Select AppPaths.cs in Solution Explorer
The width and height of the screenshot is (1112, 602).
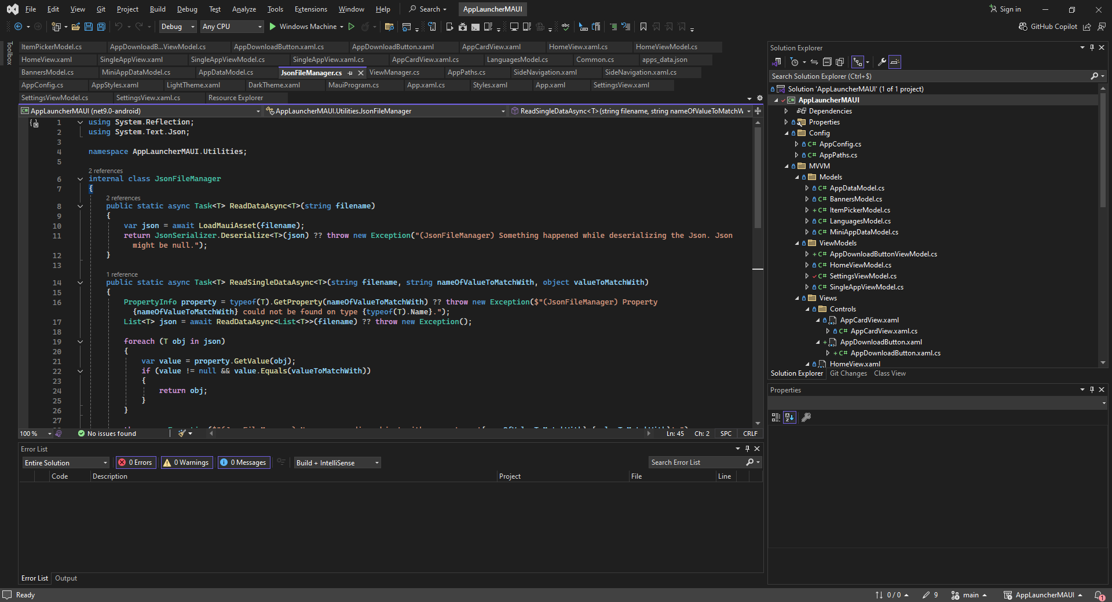[x=838, y=155]
